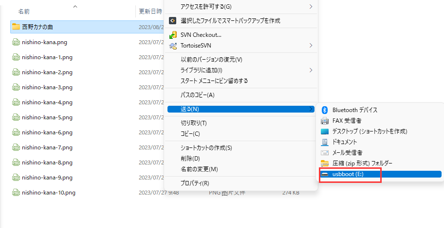Choose 名前の変更 in the context menu
Screen dimensions: 444x228
point(199,169)
